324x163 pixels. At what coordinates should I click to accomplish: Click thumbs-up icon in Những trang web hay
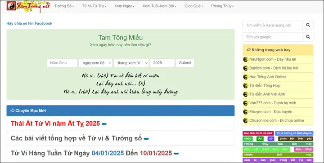point(249,50)
